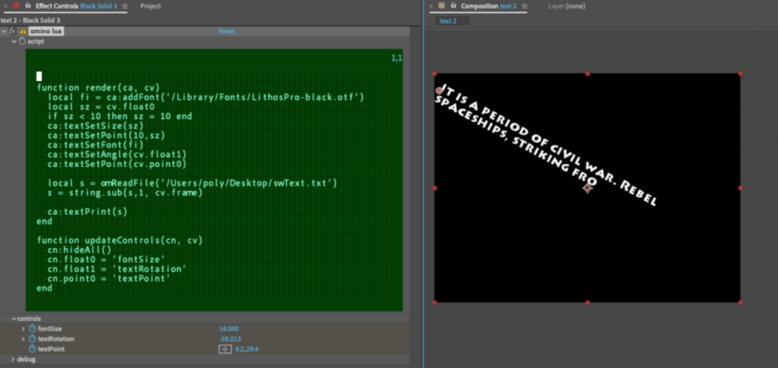Expand the debug group
The height and width of the screenshot is (368, 778).
13,359
